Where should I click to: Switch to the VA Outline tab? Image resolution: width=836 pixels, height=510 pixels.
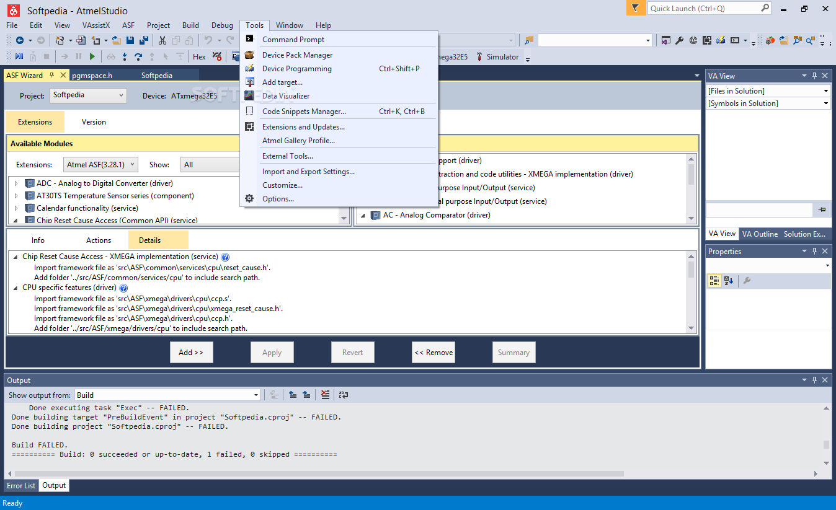(760, 234)
